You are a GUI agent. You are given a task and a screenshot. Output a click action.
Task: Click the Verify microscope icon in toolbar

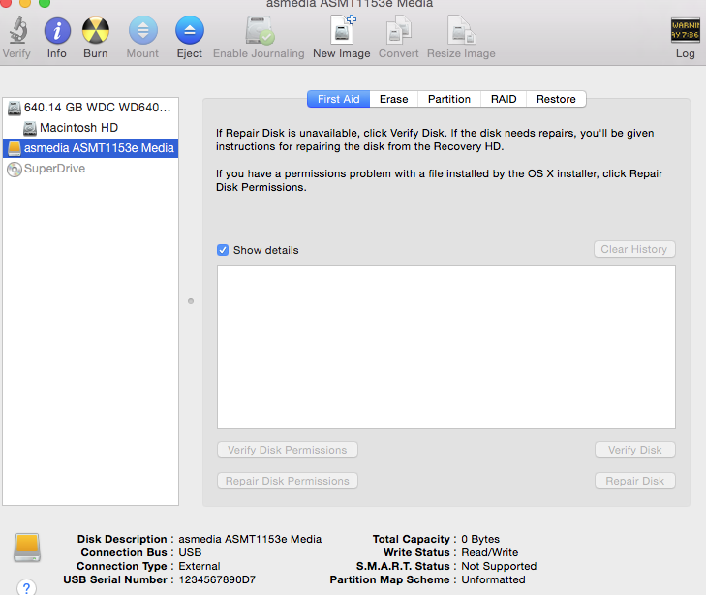tap(18, 31)
